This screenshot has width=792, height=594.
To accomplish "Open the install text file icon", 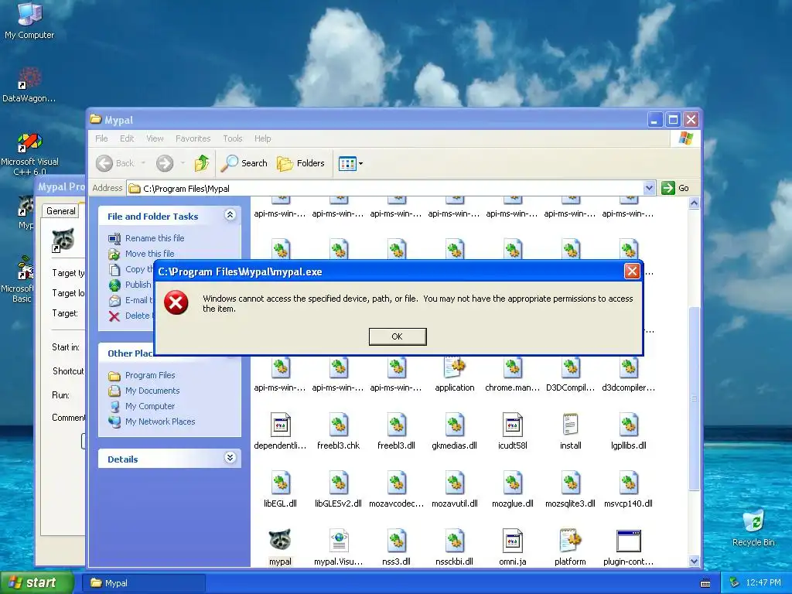I will coord(570,425).
